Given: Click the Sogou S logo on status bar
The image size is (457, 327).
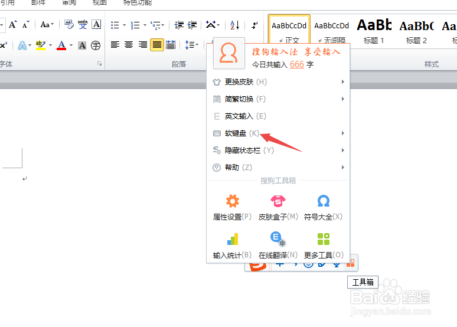Looking at the screenshot, I should [257, 266].
